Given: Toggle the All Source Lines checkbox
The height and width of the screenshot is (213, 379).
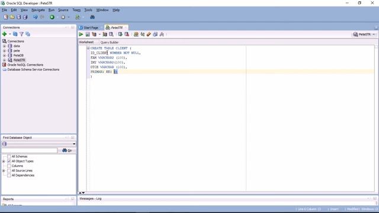Looking at the screenshot, I should click(9, 170).
